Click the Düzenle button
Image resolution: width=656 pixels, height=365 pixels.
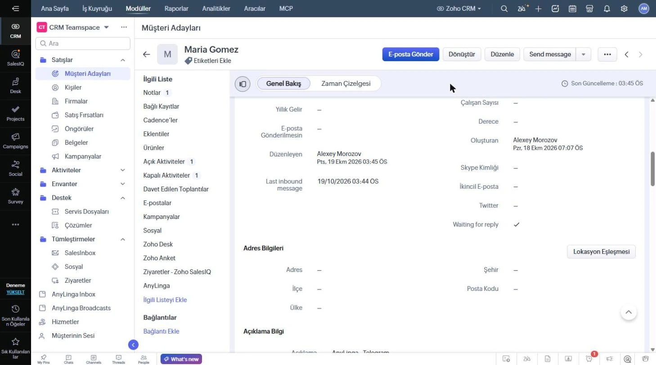click(x=502, y=54)
